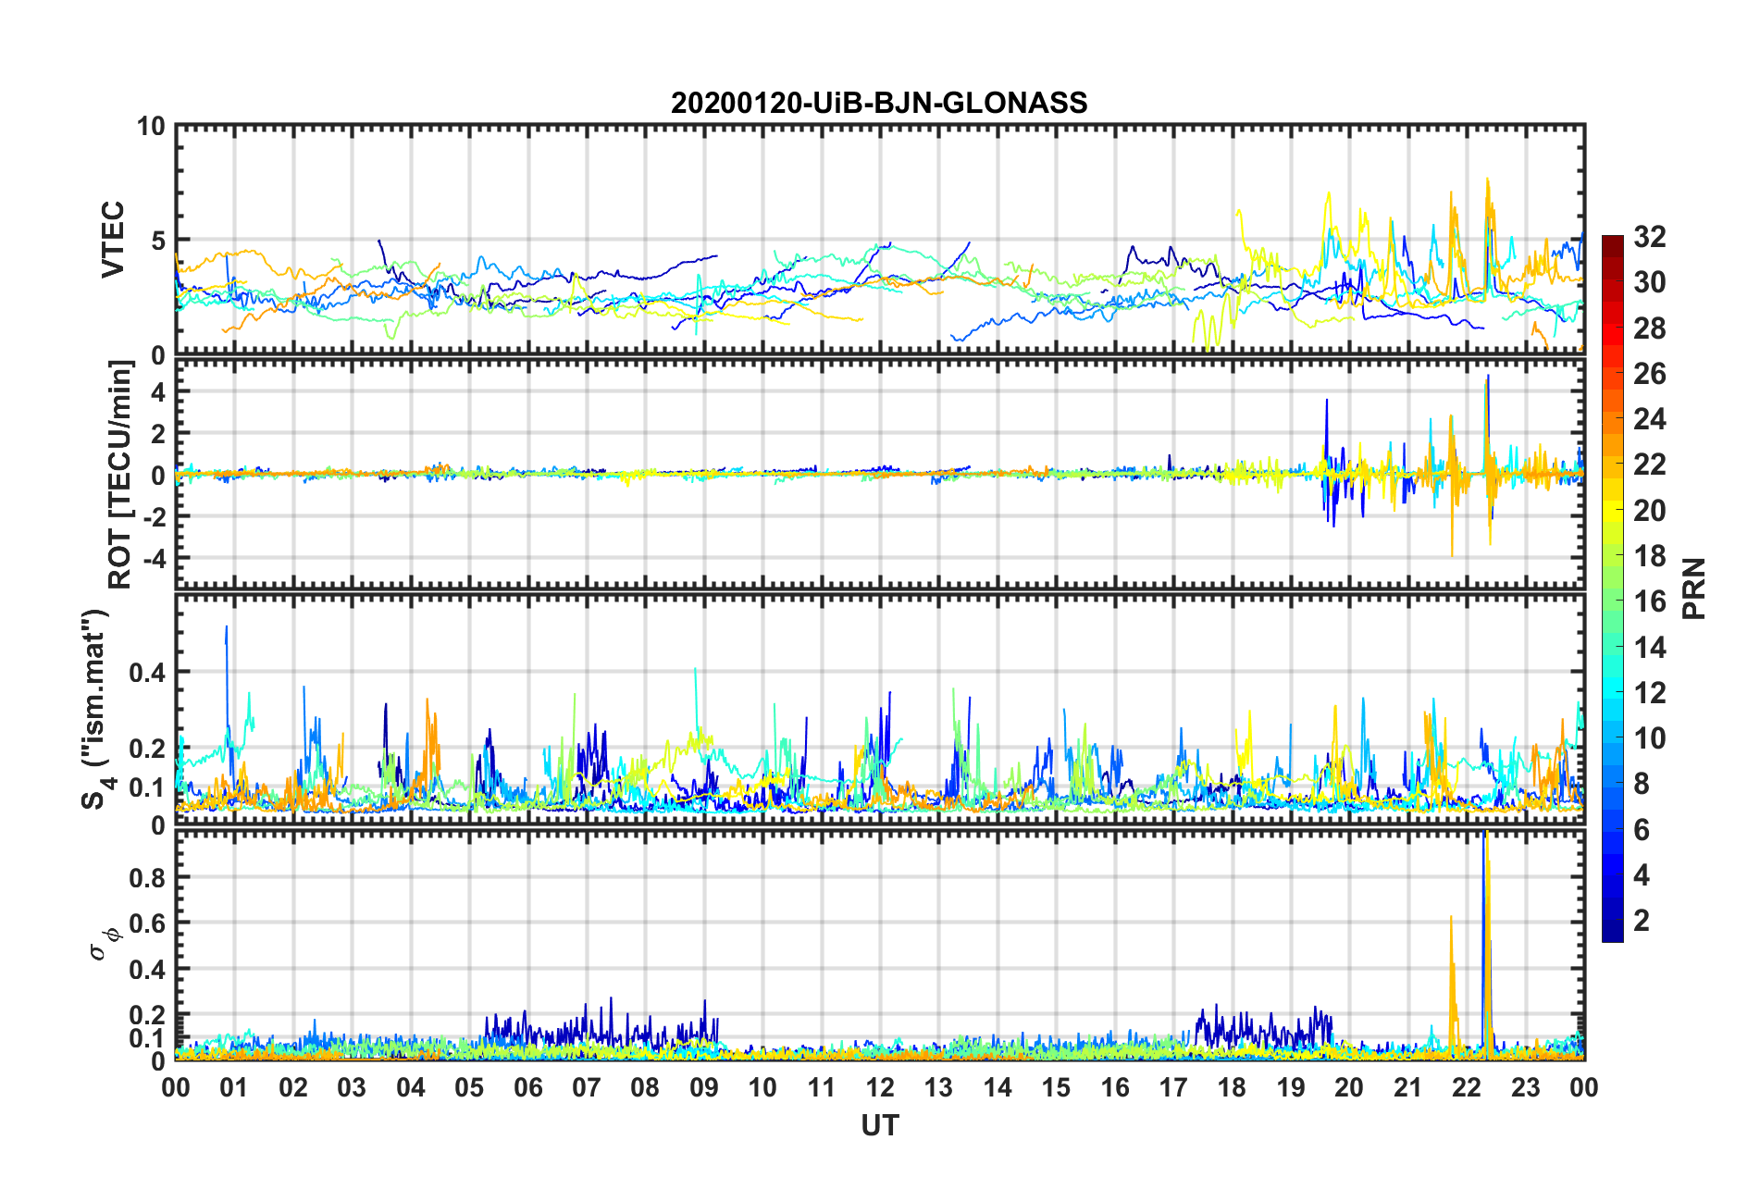Click x-axis tick label 18
This screenshot has width=1760, height=1177.
click(1232, 1087)
